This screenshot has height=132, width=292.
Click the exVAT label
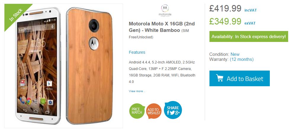point(250,23)
